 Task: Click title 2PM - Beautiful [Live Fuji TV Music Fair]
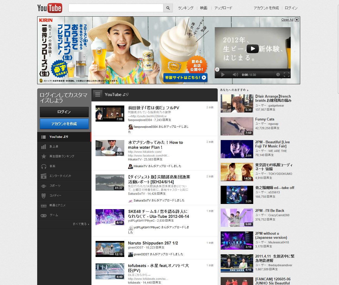(273, 144)
